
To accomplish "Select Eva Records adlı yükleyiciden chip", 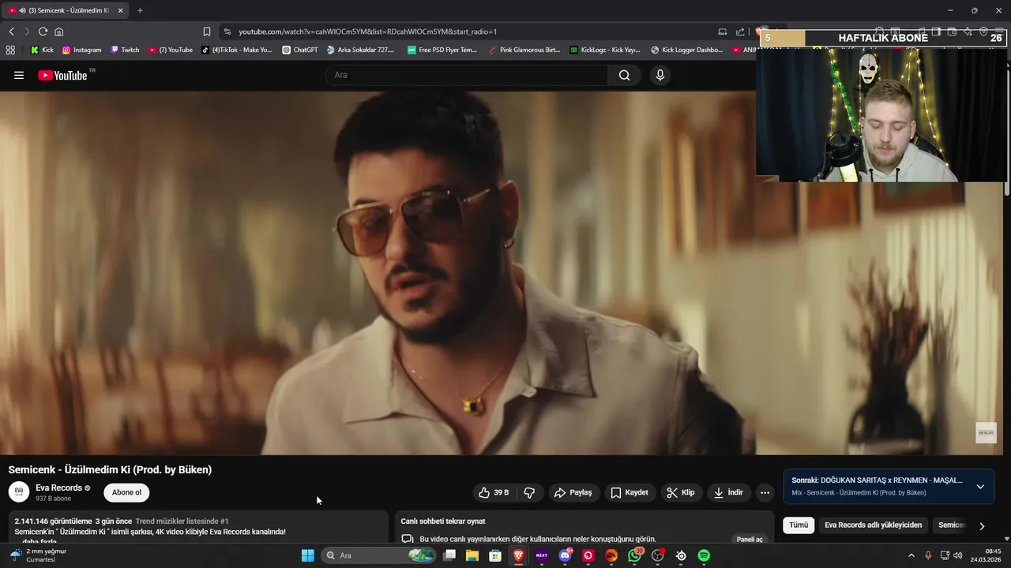I will point(873,525).
